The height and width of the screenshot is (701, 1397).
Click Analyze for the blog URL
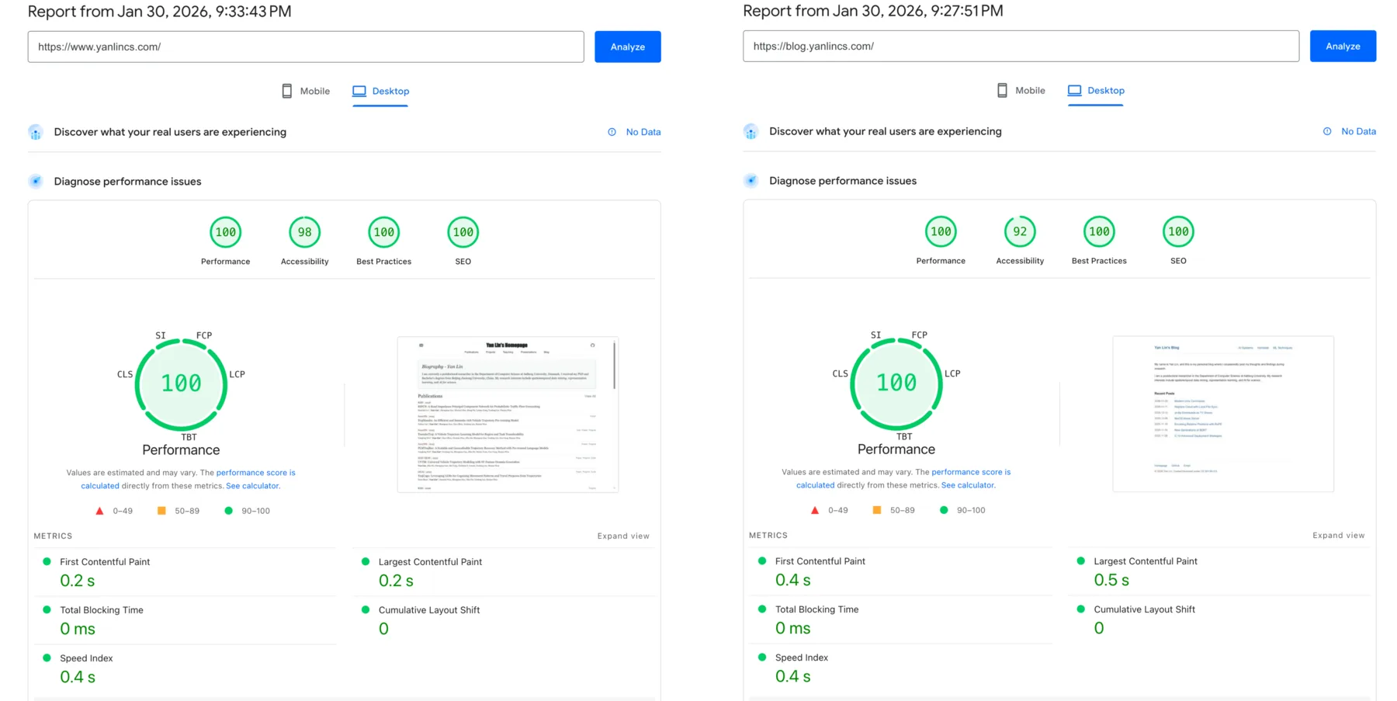pos(1343,46)
